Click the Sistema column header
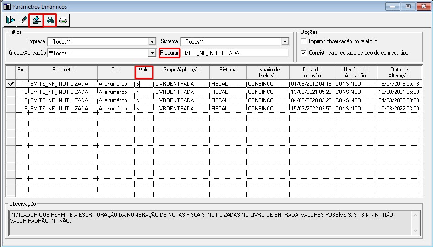This screenshot has height=247, width=433. point(228,72)
